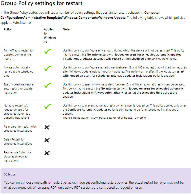Click green checkmark for Specify deadline policy
Screen dimensions: 191x195
(x=47, y=86)
